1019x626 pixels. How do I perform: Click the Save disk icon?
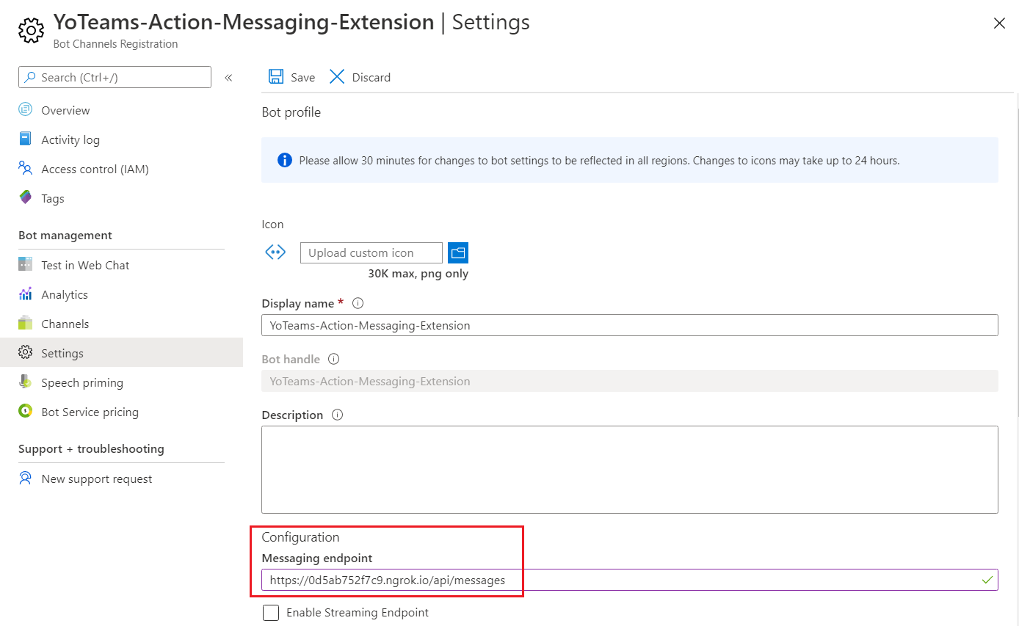[276, 77]
